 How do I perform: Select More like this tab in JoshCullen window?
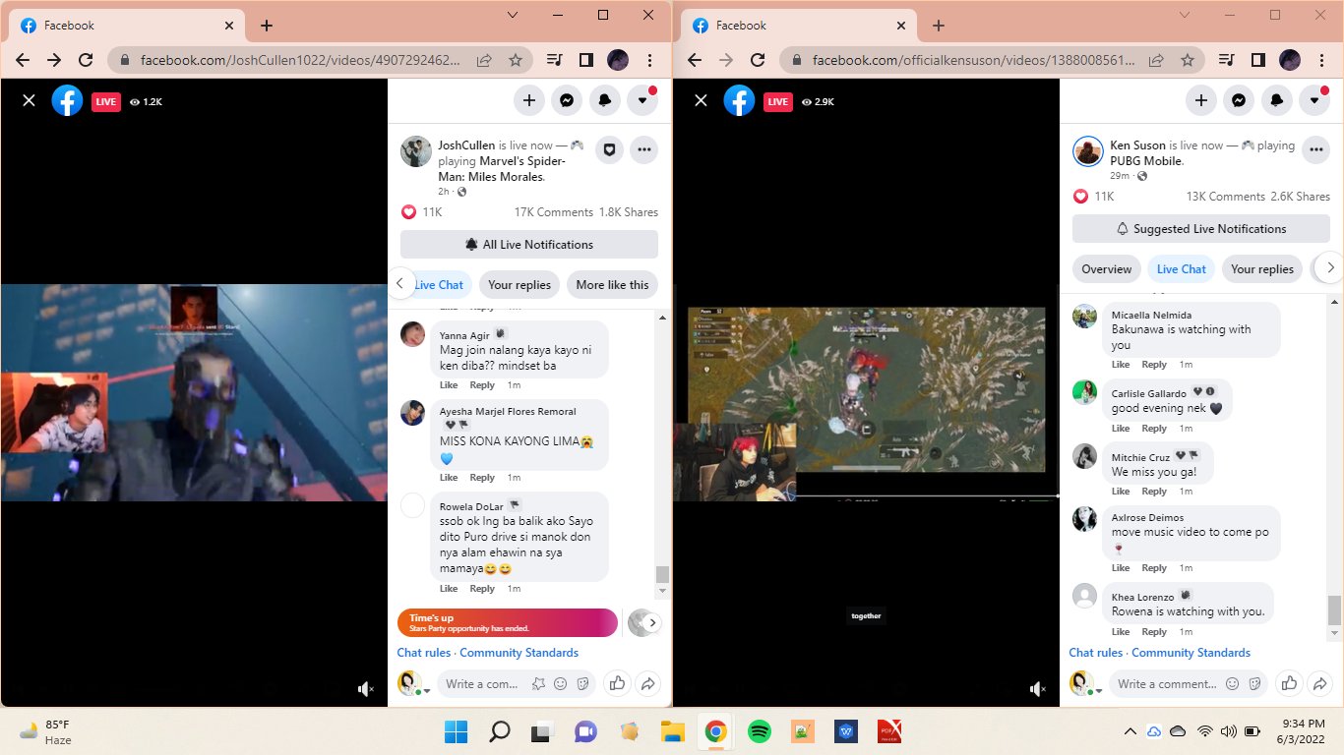tap(612, 284)
